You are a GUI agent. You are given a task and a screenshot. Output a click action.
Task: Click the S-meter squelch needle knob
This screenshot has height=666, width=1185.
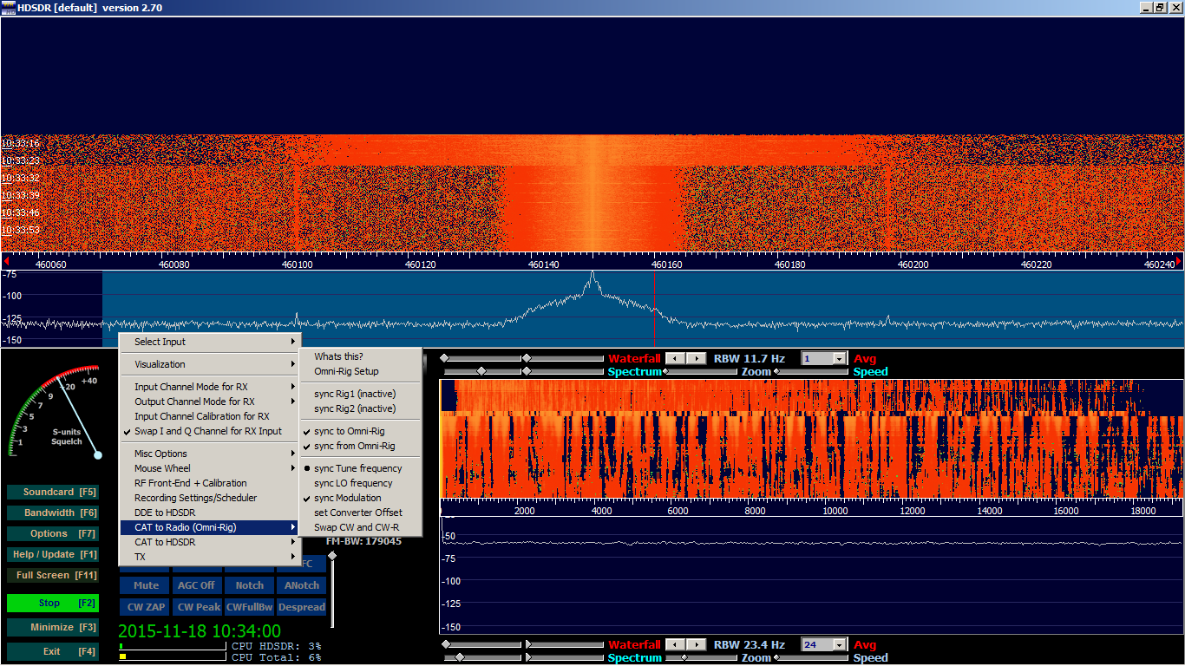[98, 454]
